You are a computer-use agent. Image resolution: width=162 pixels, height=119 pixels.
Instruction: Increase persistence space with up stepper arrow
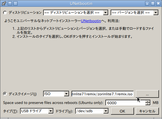[x=148, y=101]
